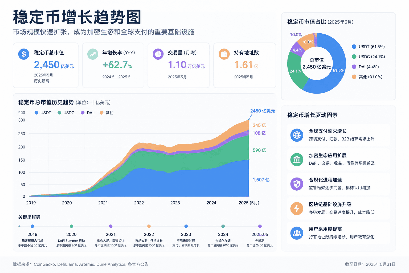
Task: Select the purple 4.4% DAI donut segment
Action: [x=298, y=50]
